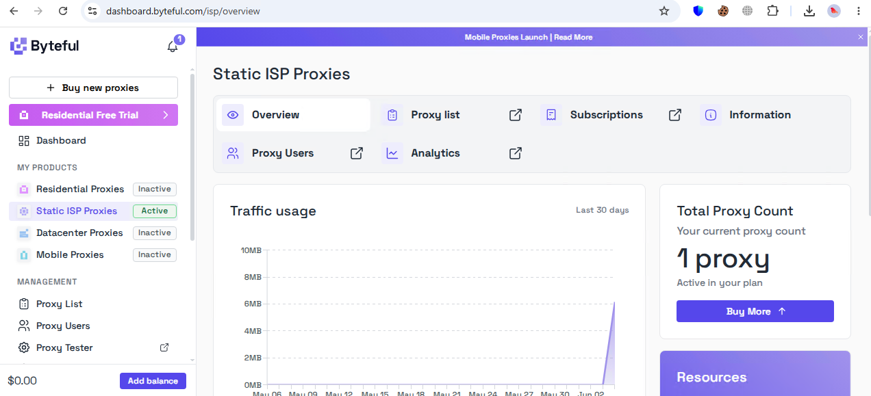
Task: Open external link icon beside Proxy list
Action: (516, 115)
